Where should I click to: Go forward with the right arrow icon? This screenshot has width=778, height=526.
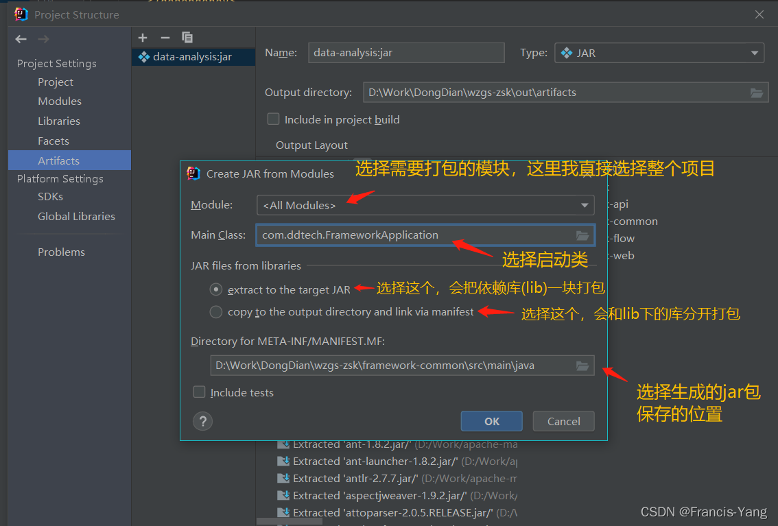44,38
